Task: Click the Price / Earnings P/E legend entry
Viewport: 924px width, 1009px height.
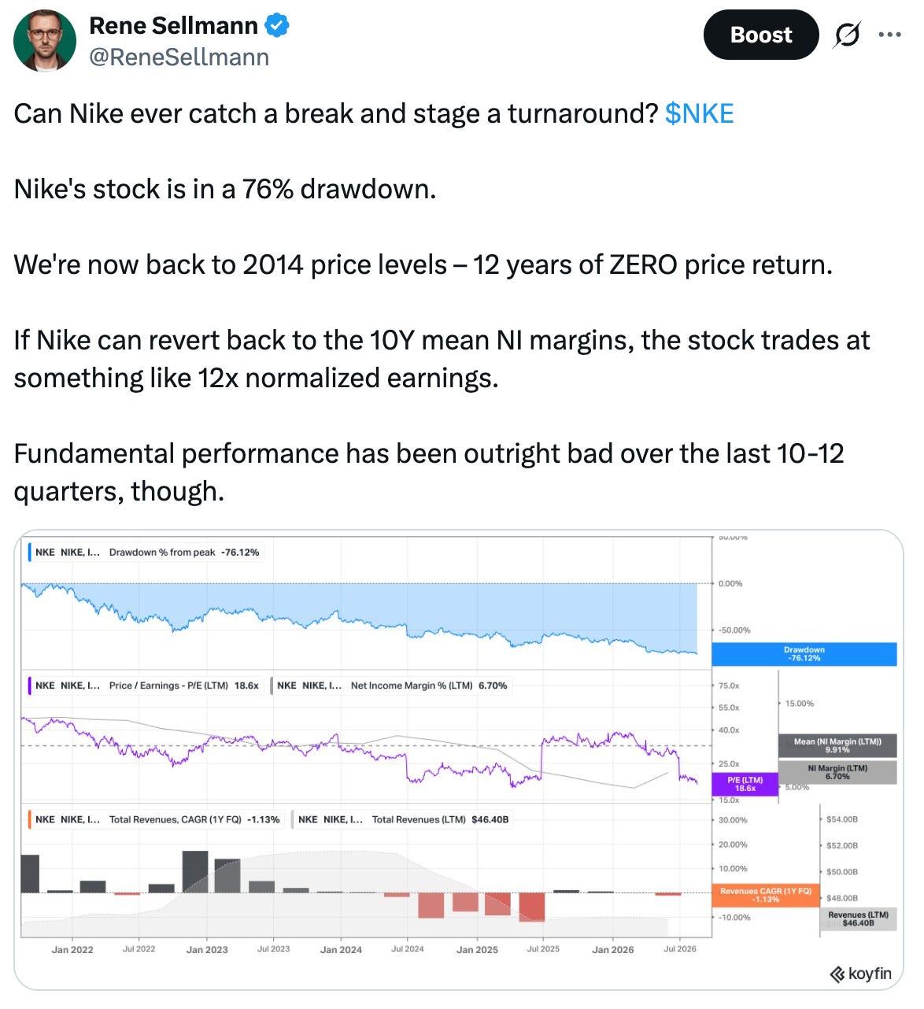Action: [x=145, y=686]
